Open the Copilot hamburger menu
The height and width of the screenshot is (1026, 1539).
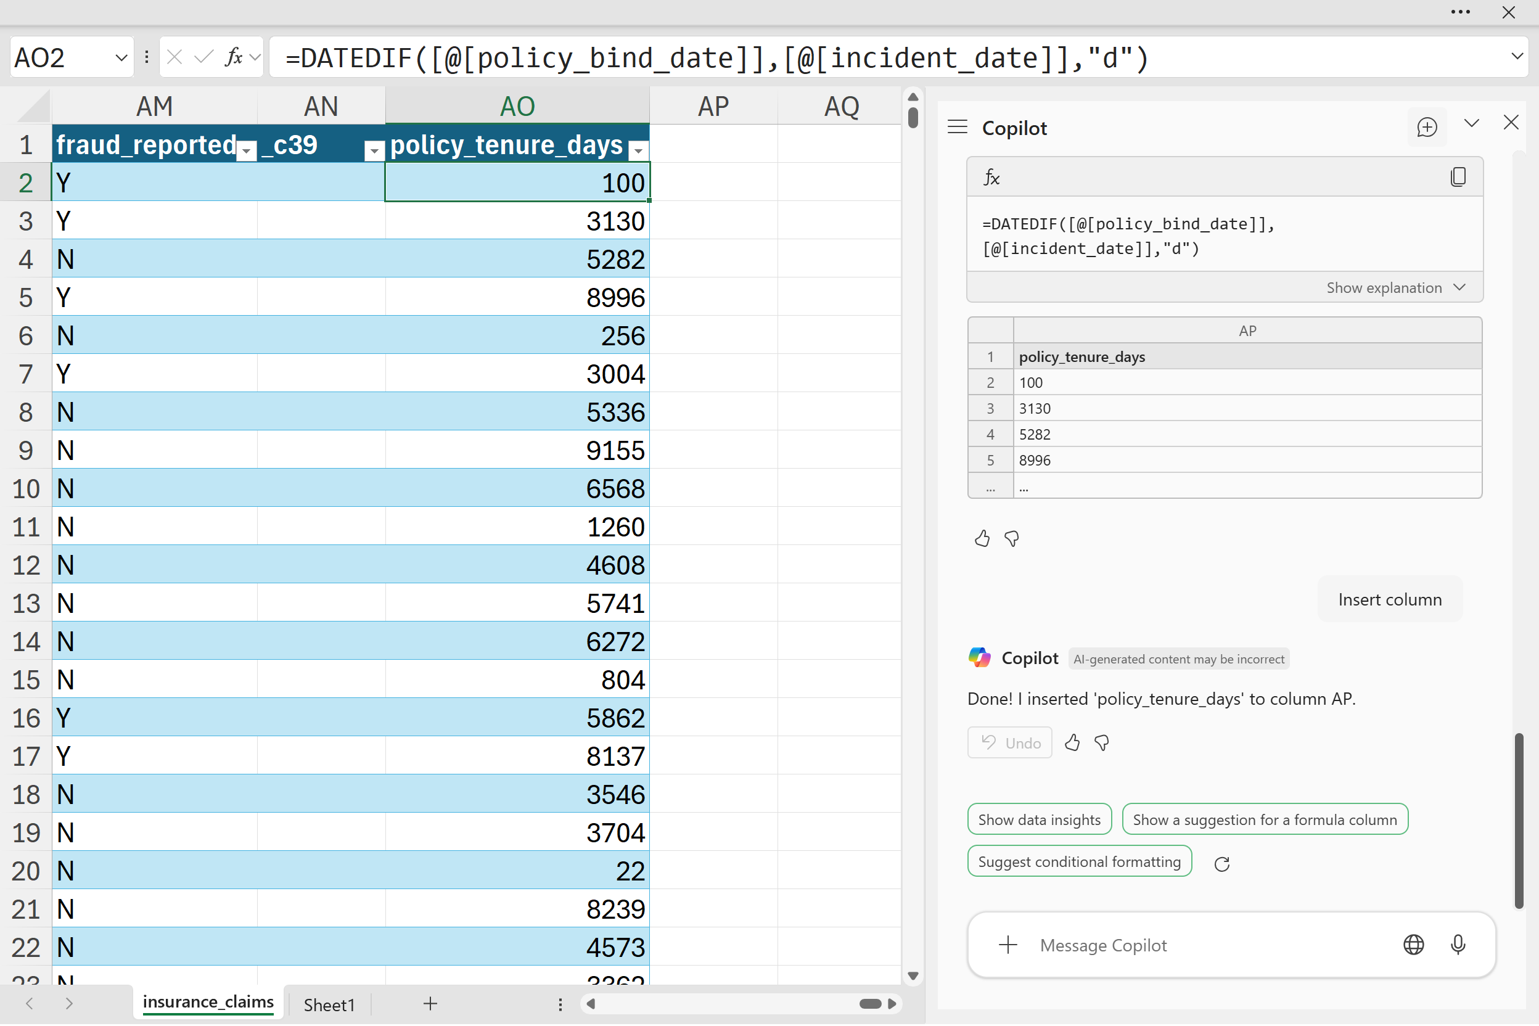[958, 127]
